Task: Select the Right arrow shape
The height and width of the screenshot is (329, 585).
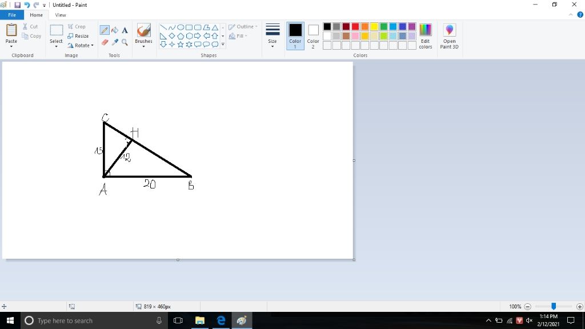Action: click(198, 36)
